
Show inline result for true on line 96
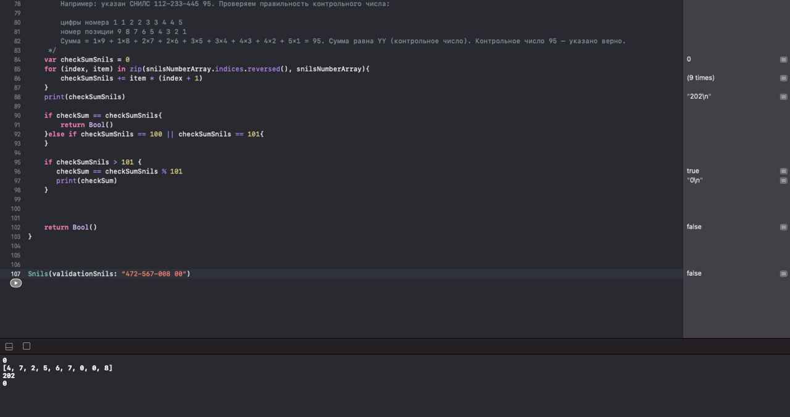tap(783, 171)
